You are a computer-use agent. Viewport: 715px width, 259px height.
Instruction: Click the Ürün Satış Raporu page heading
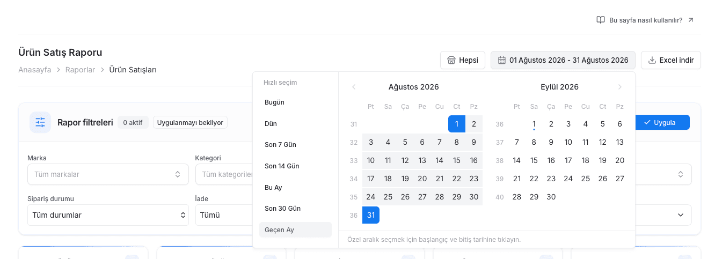click(x=60, y=53)
